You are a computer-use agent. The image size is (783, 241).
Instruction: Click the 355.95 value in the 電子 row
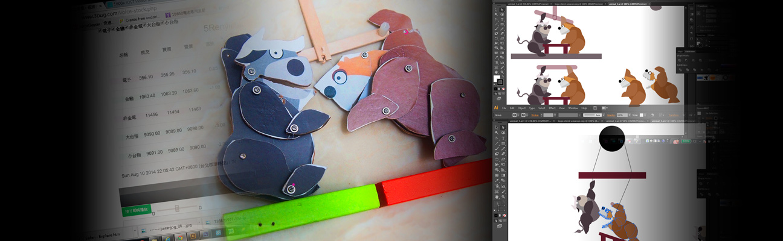pyautogui.click(x=167, y=75)
